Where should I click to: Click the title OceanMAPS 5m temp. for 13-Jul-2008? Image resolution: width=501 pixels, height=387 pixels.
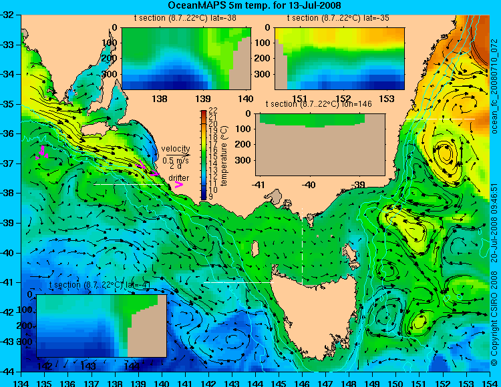pyautogui.click(x=255, y=5)
